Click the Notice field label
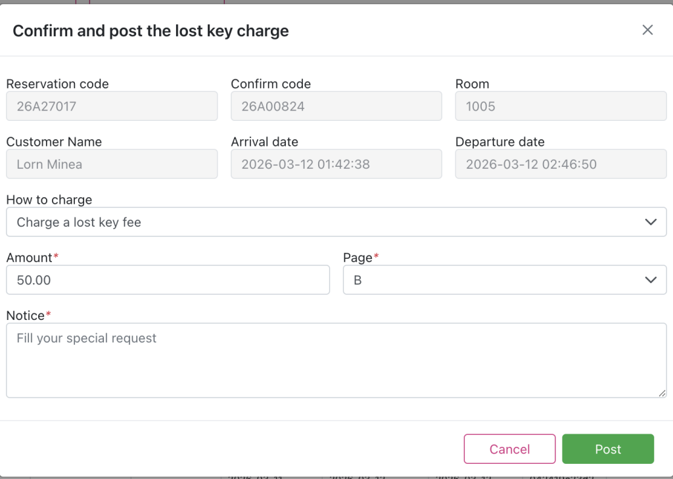The height and width of the screenshot is (479, 673). click(25, 315)
